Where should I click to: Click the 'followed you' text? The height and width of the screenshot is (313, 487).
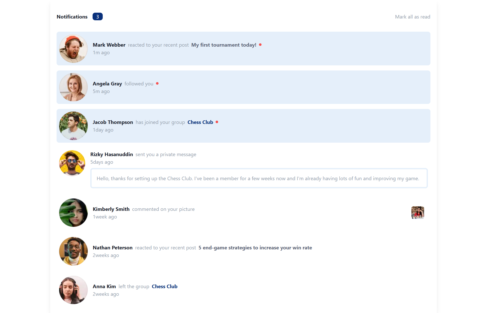(x=139, y=84)
